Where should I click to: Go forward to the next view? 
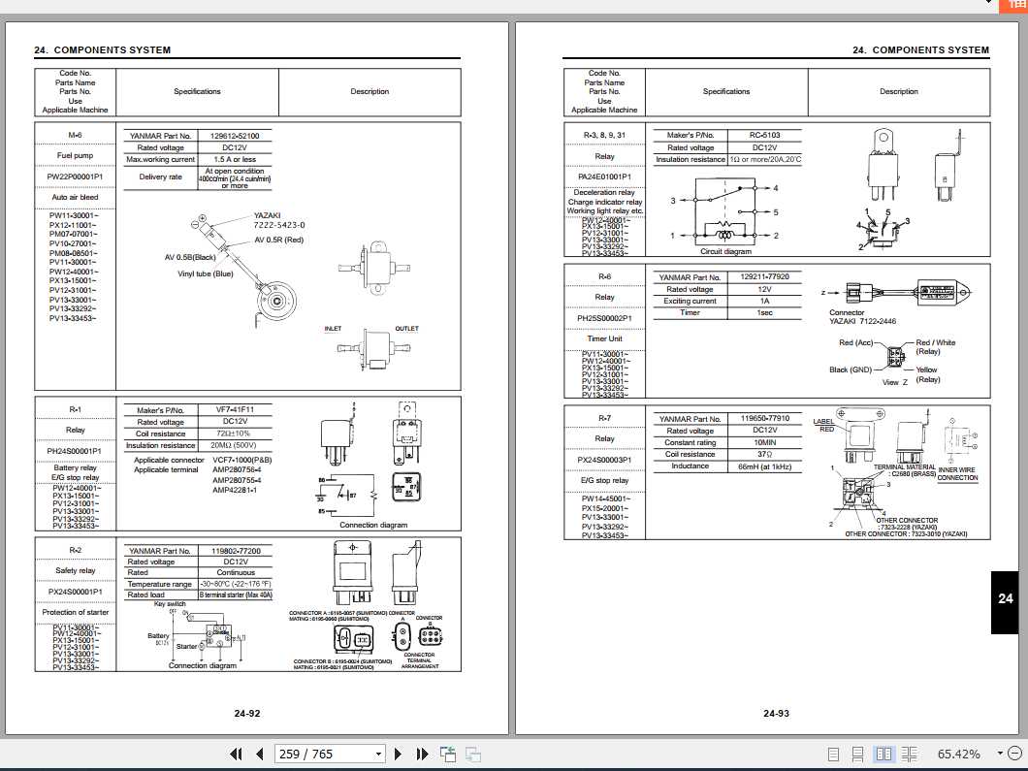pyautogui.click(x=473, y=754)
